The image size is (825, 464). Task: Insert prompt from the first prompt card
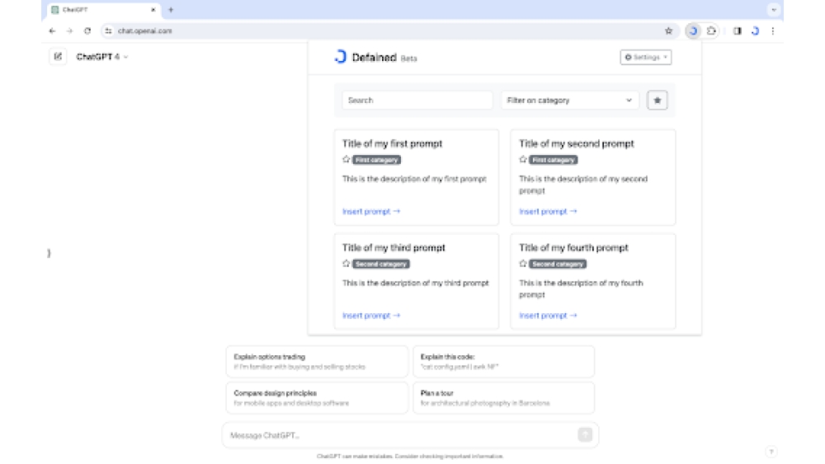[371, 211]
